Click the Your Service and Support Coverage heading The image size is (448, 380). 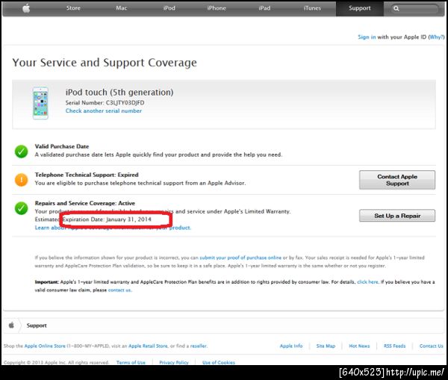click(x=105, y=63)
